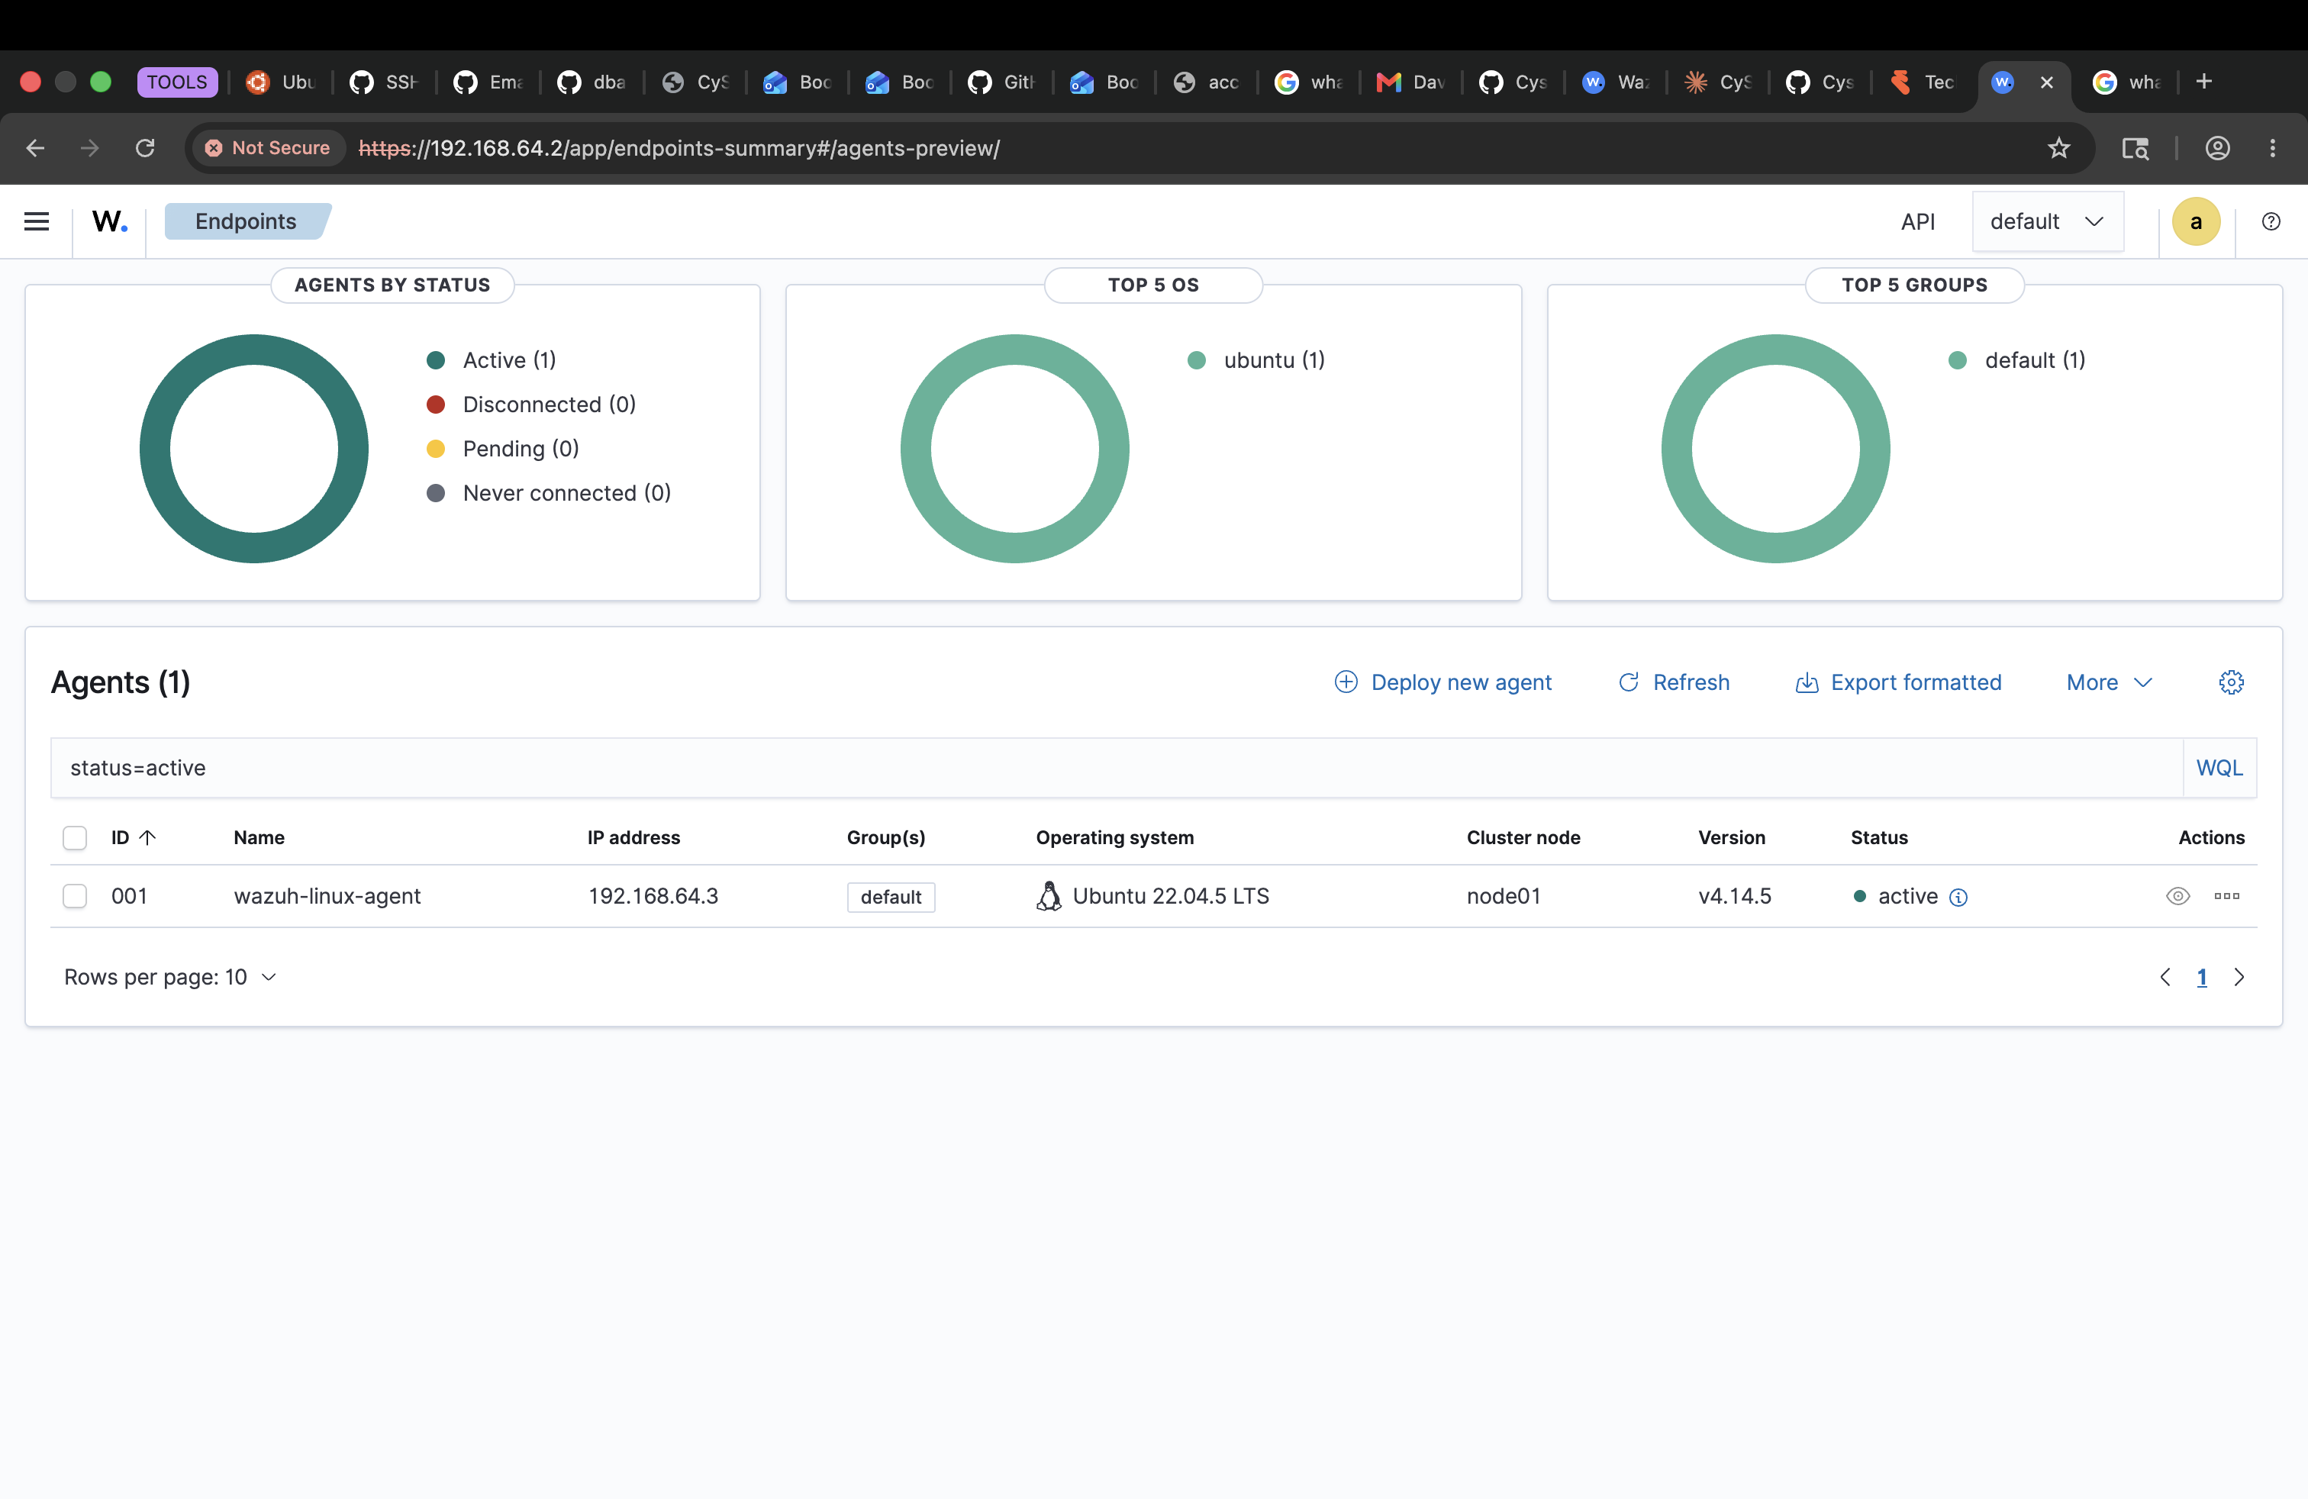
Task: Switch to the TOOLS tab group
Action: [178, 82]
